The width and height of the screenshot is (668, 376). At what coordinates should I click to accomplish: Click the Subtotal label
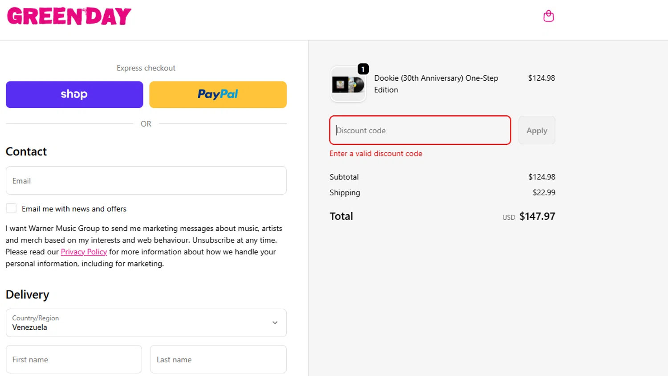[x=344, y=177]
